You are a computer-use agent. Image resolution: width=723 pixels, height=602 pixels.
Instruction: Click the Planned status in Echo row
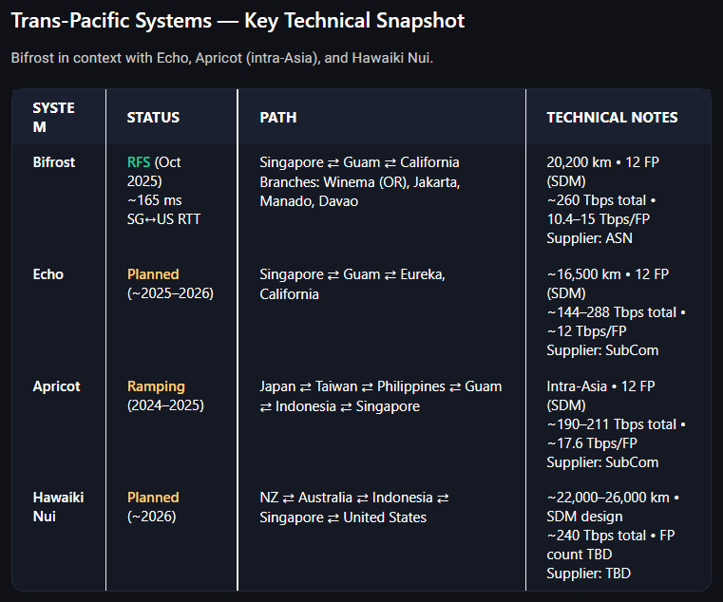point(153,274)
